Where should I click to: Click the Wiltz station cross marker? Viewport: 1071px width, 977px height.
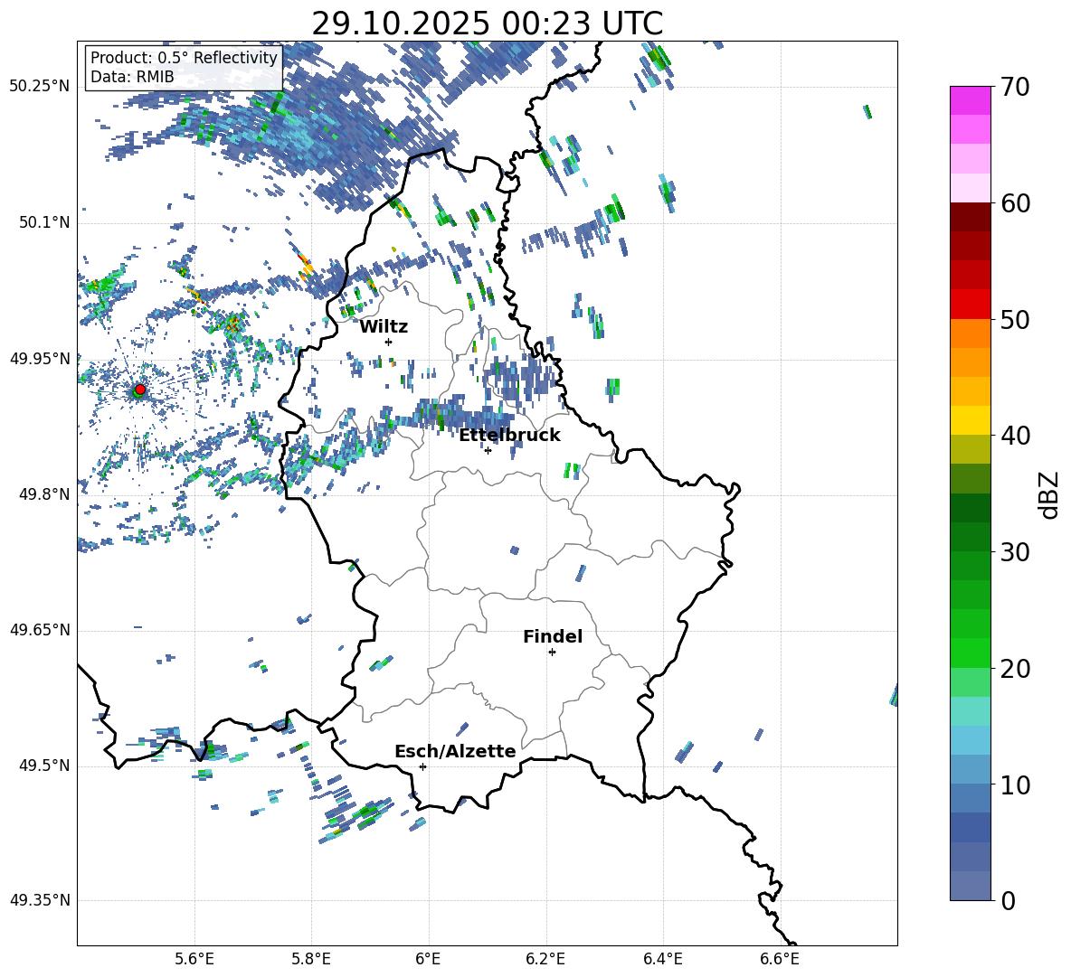[389, 342]
